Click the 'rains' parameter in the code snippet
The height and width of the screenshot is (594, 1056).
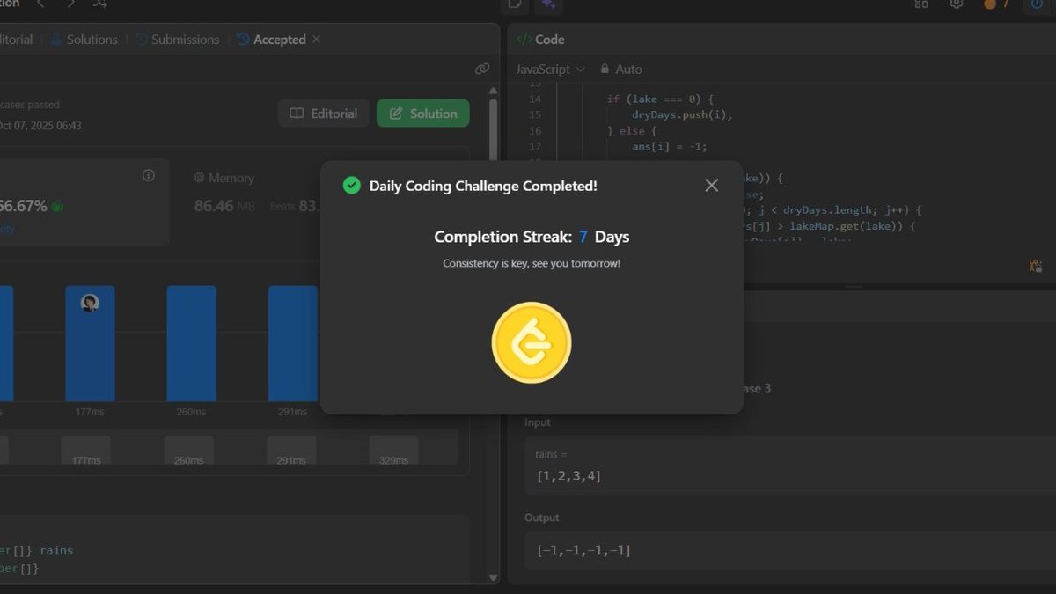[57, 551]
